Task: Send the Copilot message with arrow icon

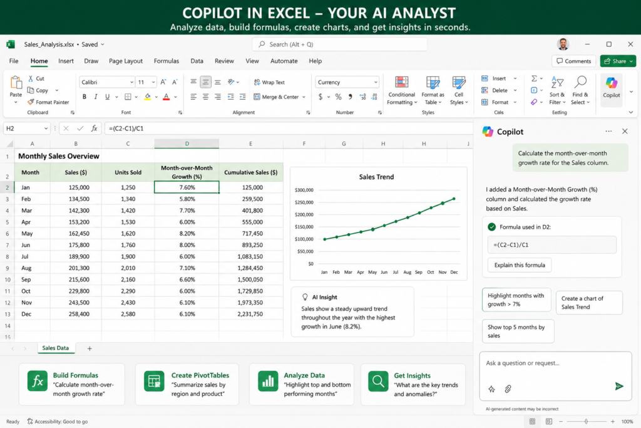Action: pos(619,386)
